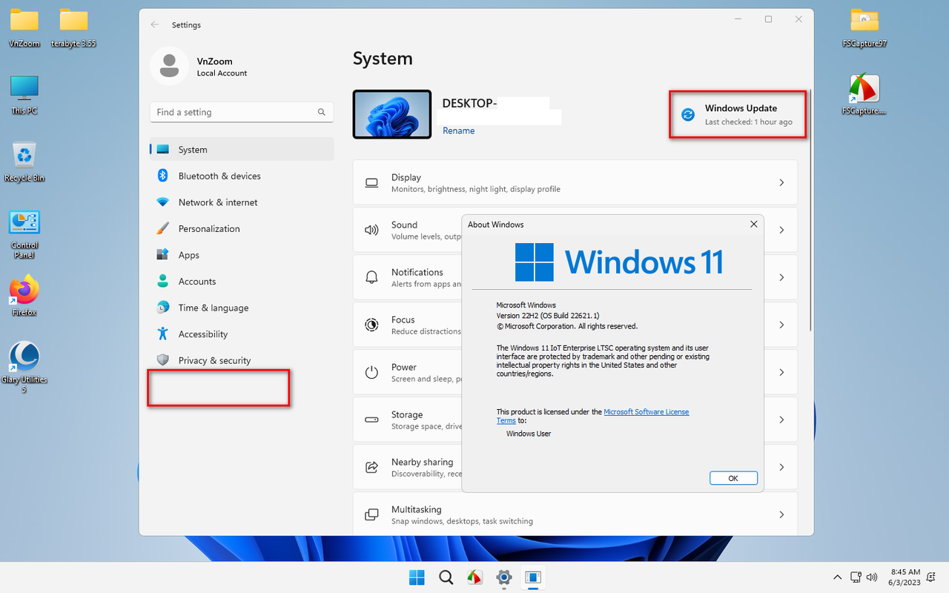Click the desktop wallpaper thumbnail in System
Viewport: 949px width, 593px height.
[x=392, y=114]
